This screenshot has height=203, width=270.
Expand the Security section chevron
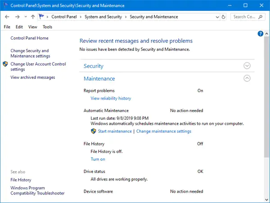coord(247,66)
